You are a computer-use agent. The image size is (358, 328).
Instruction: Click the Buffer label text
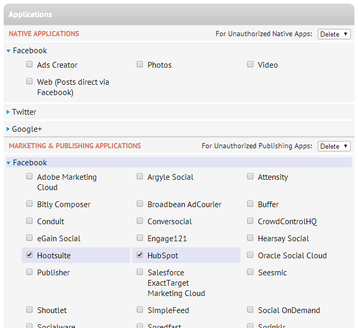pos(268,205)
